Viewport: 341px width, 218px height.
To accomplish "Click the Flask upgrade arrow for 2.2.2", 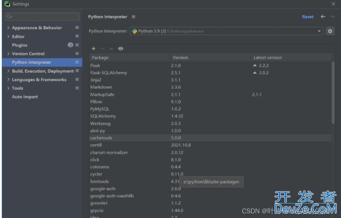I will (x=255, y=65).
